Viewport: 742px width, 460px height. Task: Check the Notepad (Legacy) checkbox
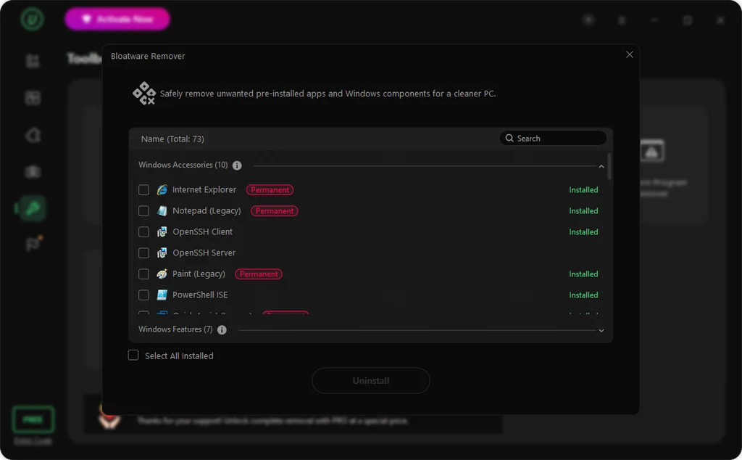pos(144,211)
